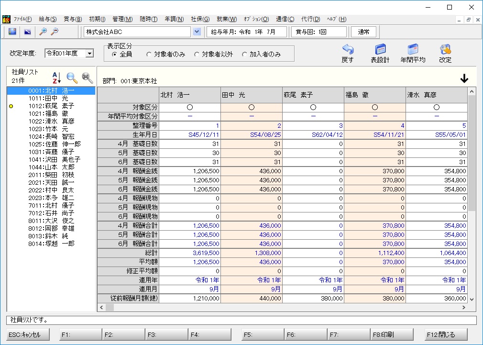Click the vertical scrollbar up arrow
Image resolution: width=483 pixels, height=345 pixels.
(472, 91)
